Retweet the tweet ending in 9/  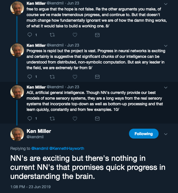point(52,77)
